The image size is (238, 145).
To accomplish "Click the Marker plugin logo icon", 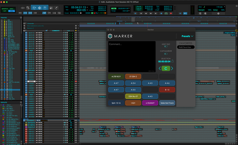I will tap(110, 36).
